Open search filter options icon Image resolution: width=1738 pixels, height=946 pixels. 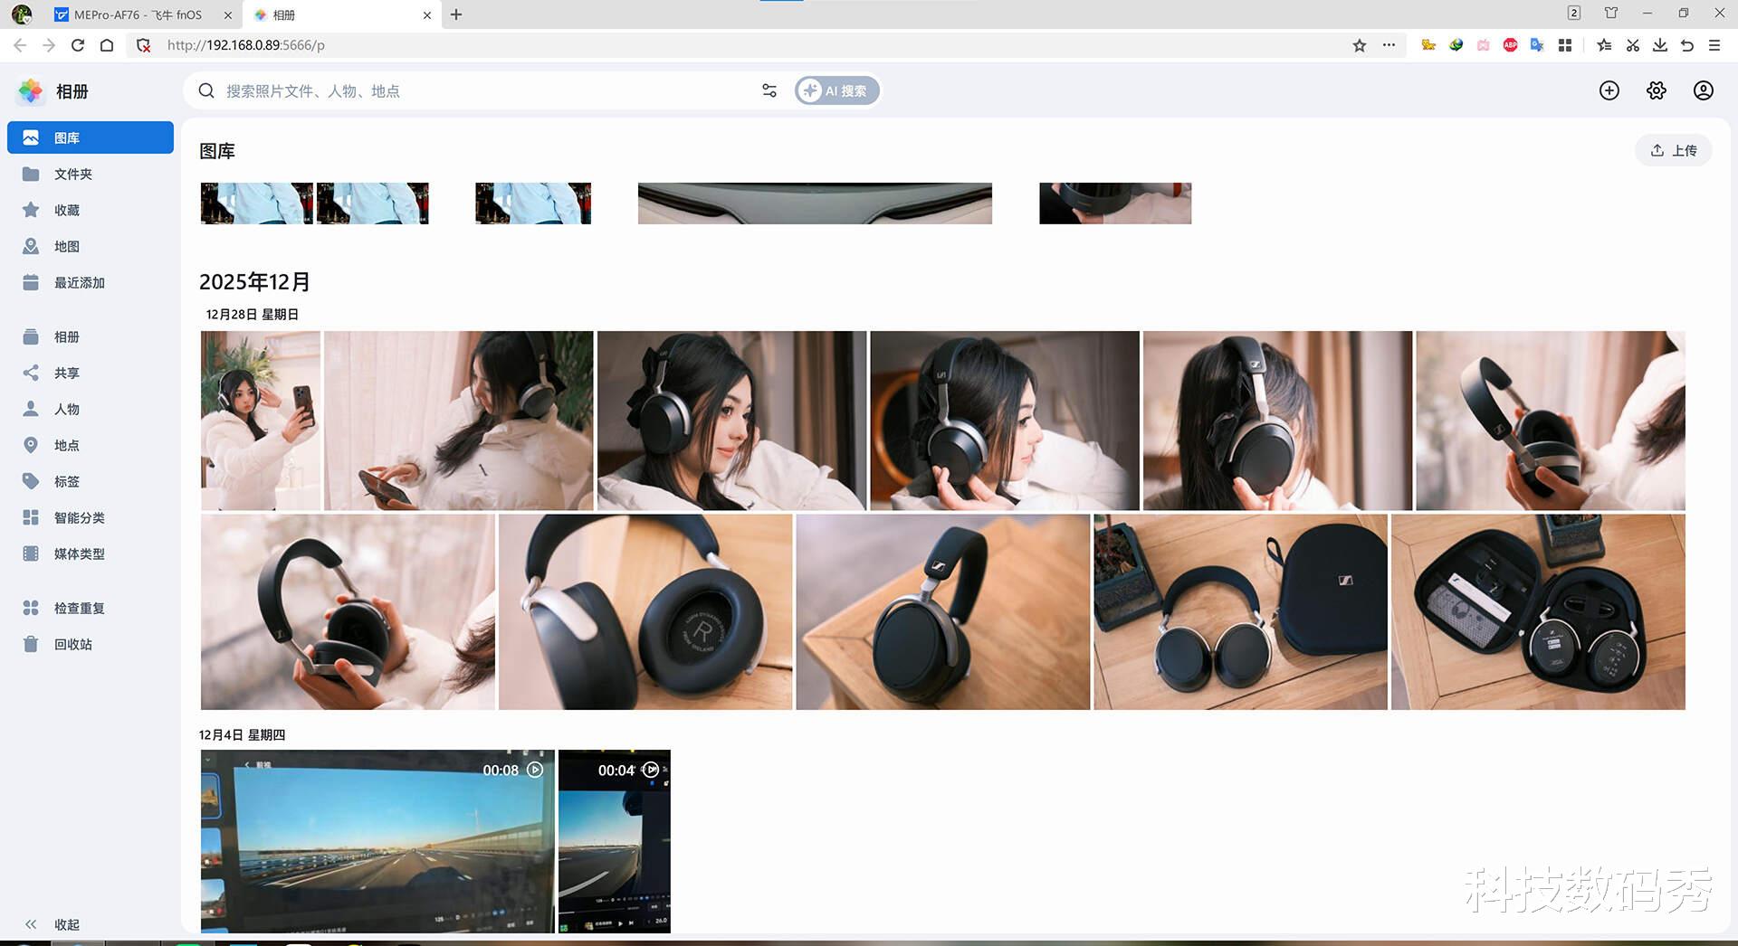point(769,90)
